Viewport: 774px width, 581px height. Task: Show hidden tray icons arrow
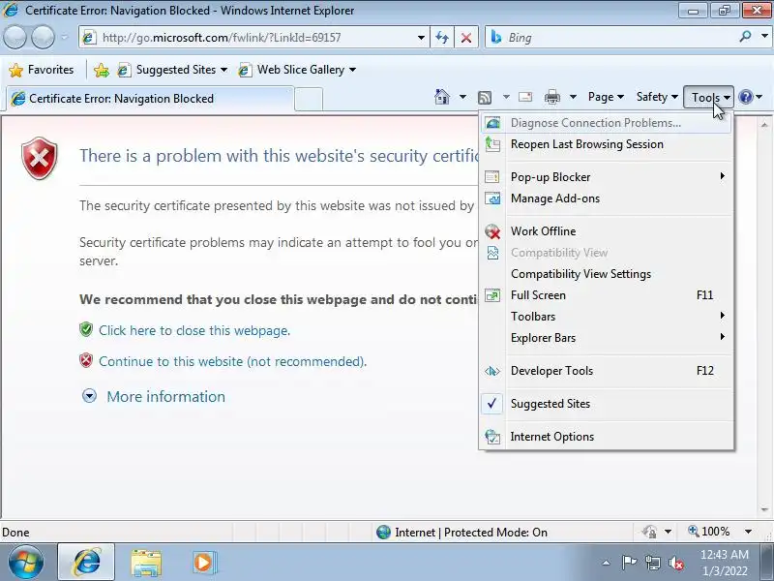click(607, 563)
